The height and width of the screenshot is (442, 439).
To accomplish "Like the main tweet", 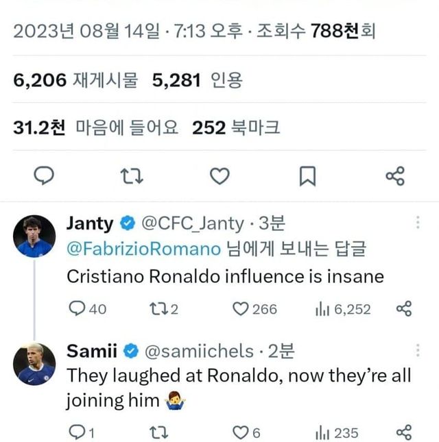I will [219, 177].
